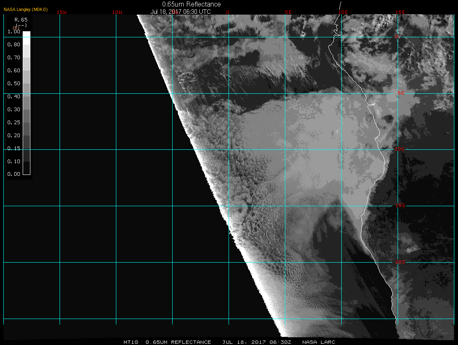Click the "0.50" color bar value

pos(14,83)
